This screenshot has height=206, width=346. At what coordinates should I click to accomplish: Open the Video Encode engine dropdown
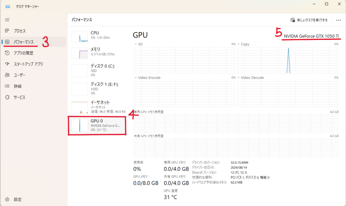[x=136, y=78]
